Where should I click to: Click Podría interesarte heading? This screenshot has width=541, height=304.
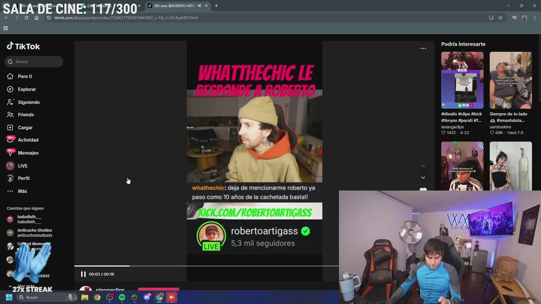(x=463, y=44)
